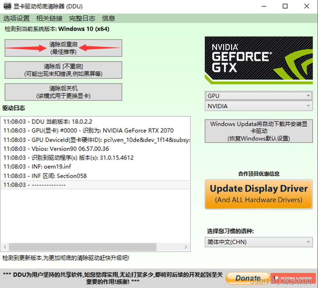Viewport: 318px width, 288px height.
Task: Open the 简体中文(CHN) language dropdown
Action: pyautogui.click(x=258, y=242)
